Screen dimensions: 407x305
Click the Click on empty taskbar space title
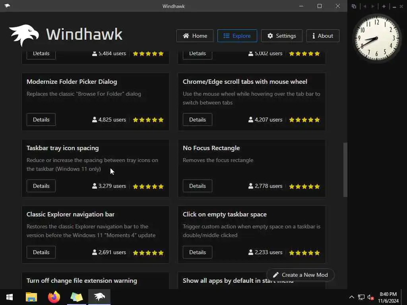[225, 214]
